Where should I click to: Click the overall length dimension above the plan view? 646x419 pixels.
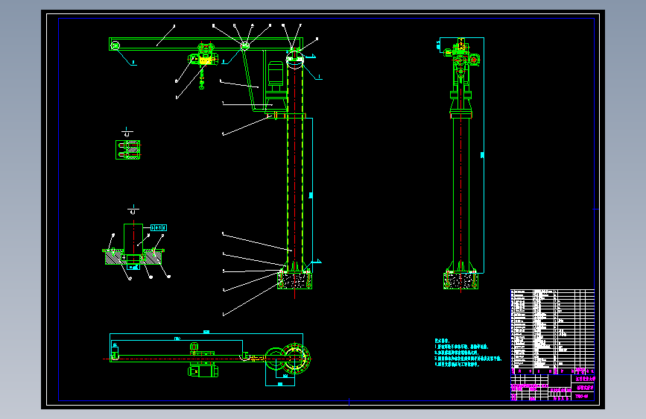[x=206, y=332]
